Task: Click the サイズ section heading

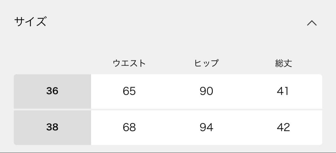Action: 30,22
